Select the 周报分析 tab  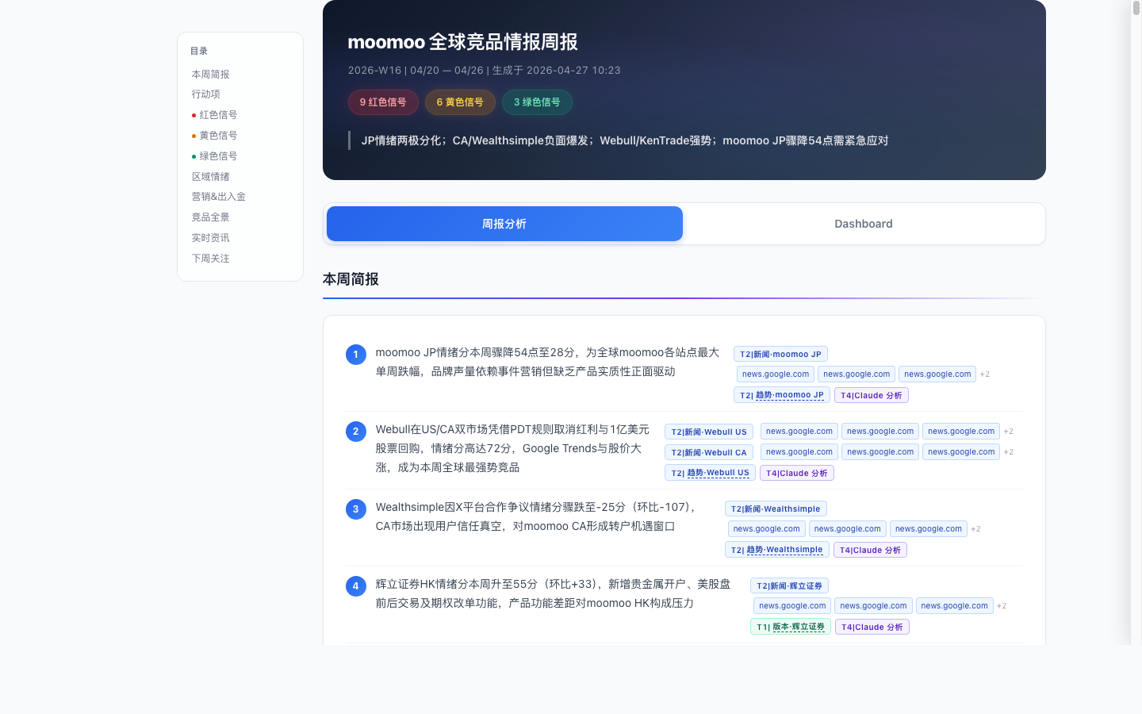[x=504, y=224]
